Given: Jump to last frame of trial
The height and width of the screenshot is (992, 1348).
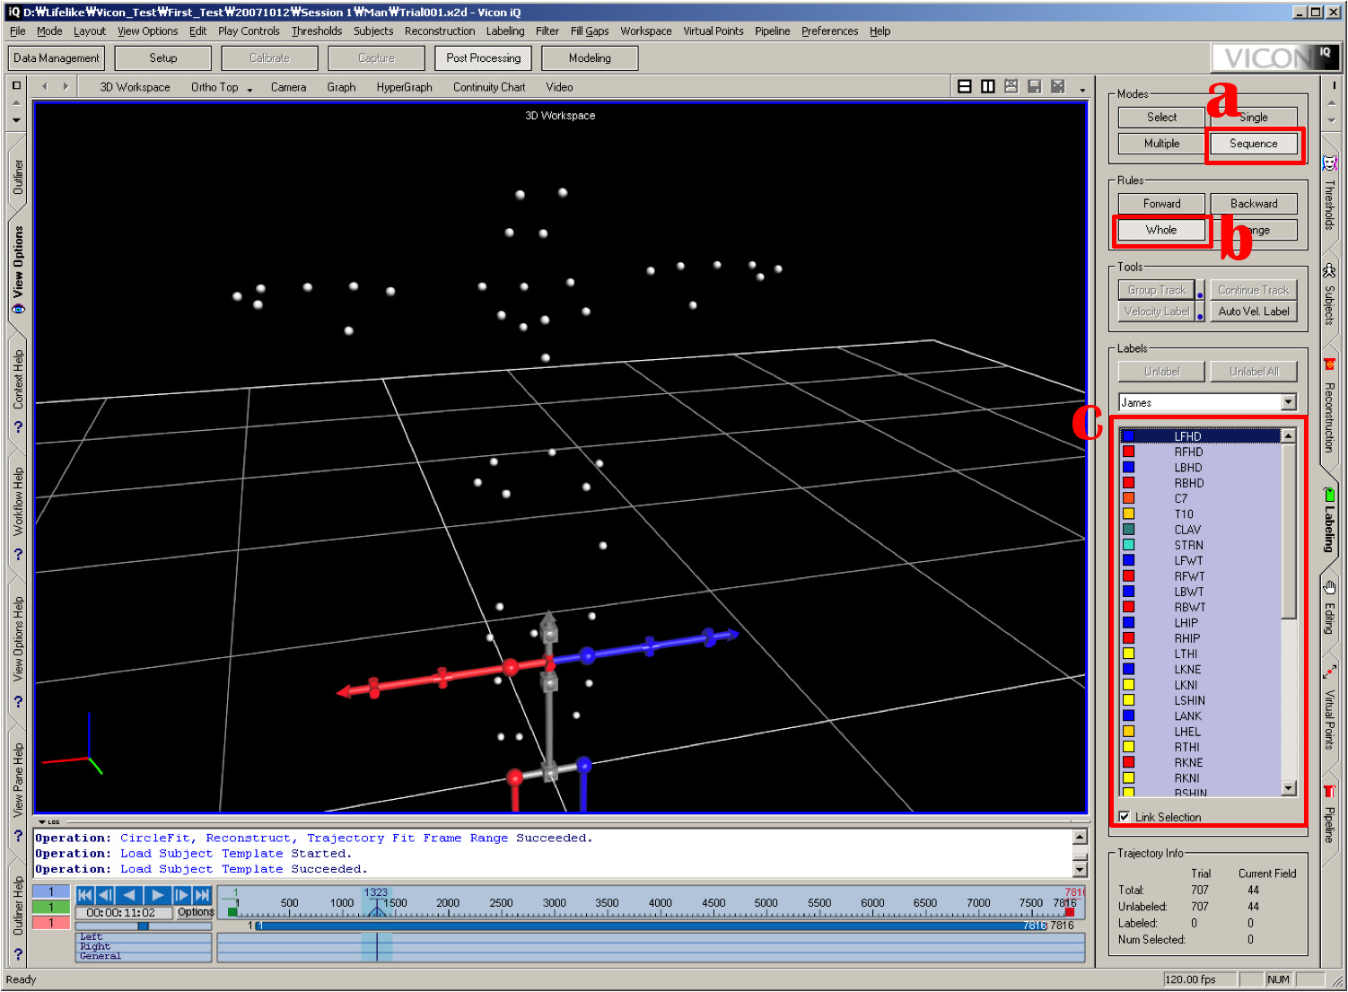Looking at the screenshot, I should pos(202,895).
